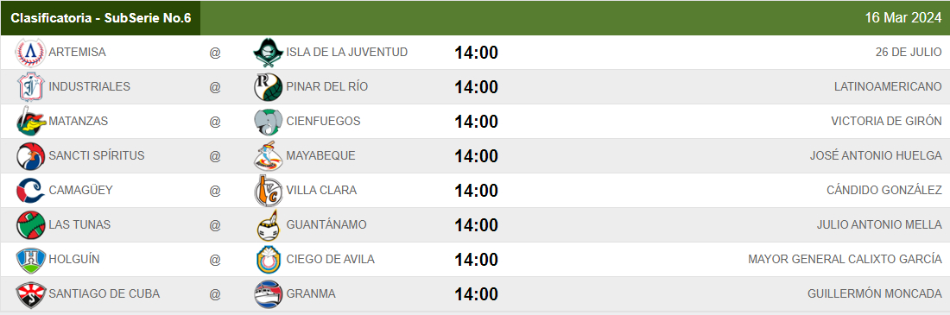Click the Cienfuegos elephant logo
Viewport: 950px width, 315px height.
tap(268, 121)
